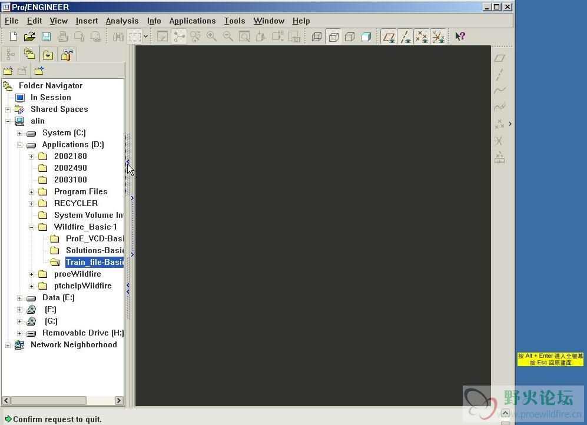Select the Train_file-Basic folder
Image resolution: width=587 pixels, height=425 pixels.
[x=94, y=263]
